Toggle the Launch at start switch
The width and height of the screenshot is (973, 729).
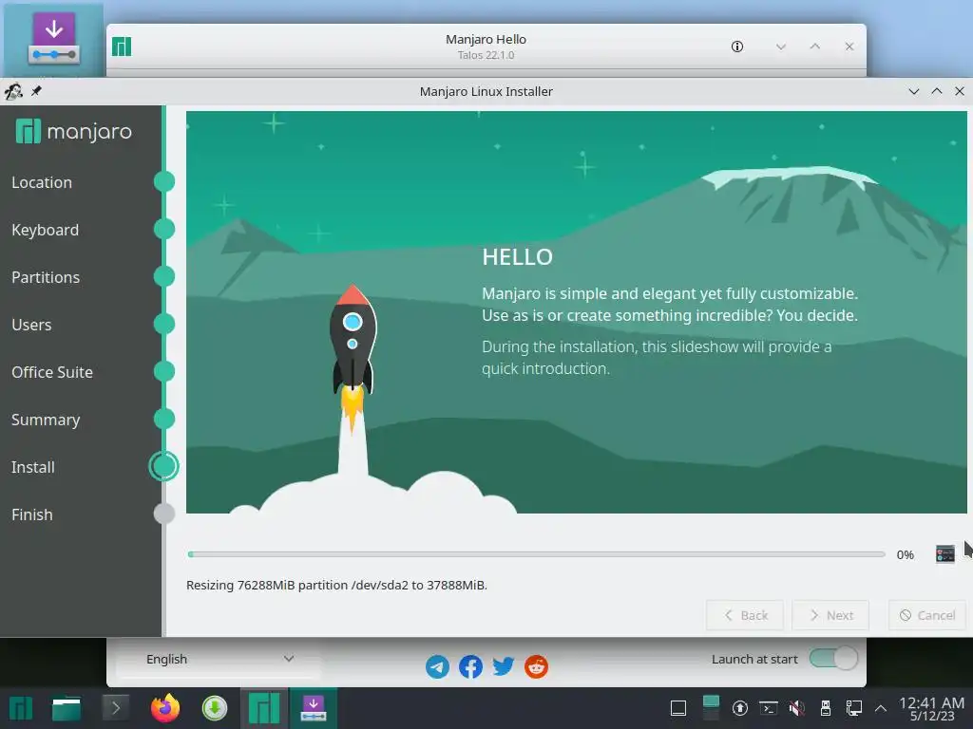click(x=833, y=659)
